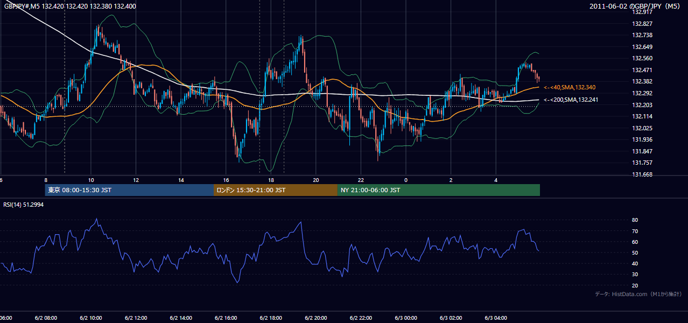Click RSI scale value 60
Screen dimensions: 688x323
(635, 242)
